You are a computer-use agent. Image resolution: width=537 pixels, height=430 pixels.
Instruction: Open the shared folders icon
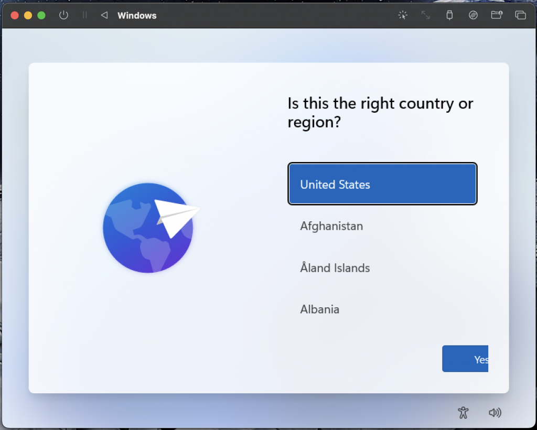tap(497, 15)
